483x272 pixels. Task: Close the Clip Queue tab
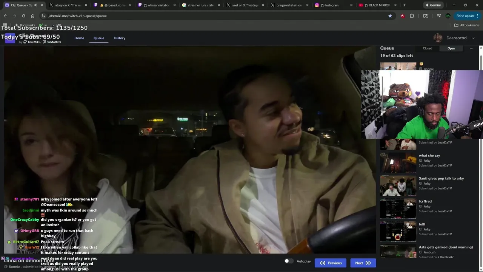tap(42, 5)
